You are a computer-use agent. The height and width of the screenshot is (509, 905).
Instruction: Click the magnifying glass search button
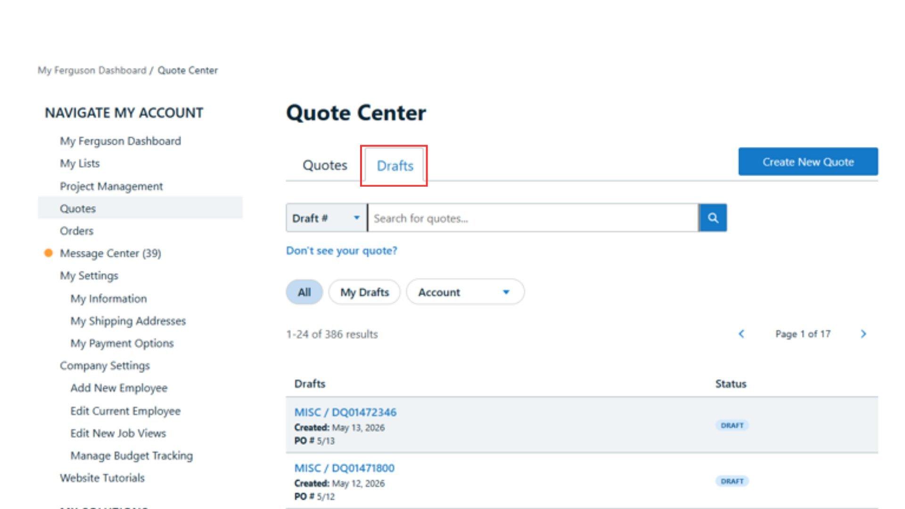[x=713, y=218]
